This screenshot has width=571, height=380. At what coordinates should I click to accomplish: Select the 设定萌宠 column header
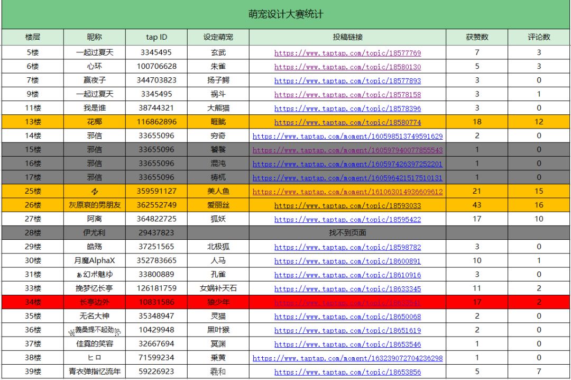(218, 37)
